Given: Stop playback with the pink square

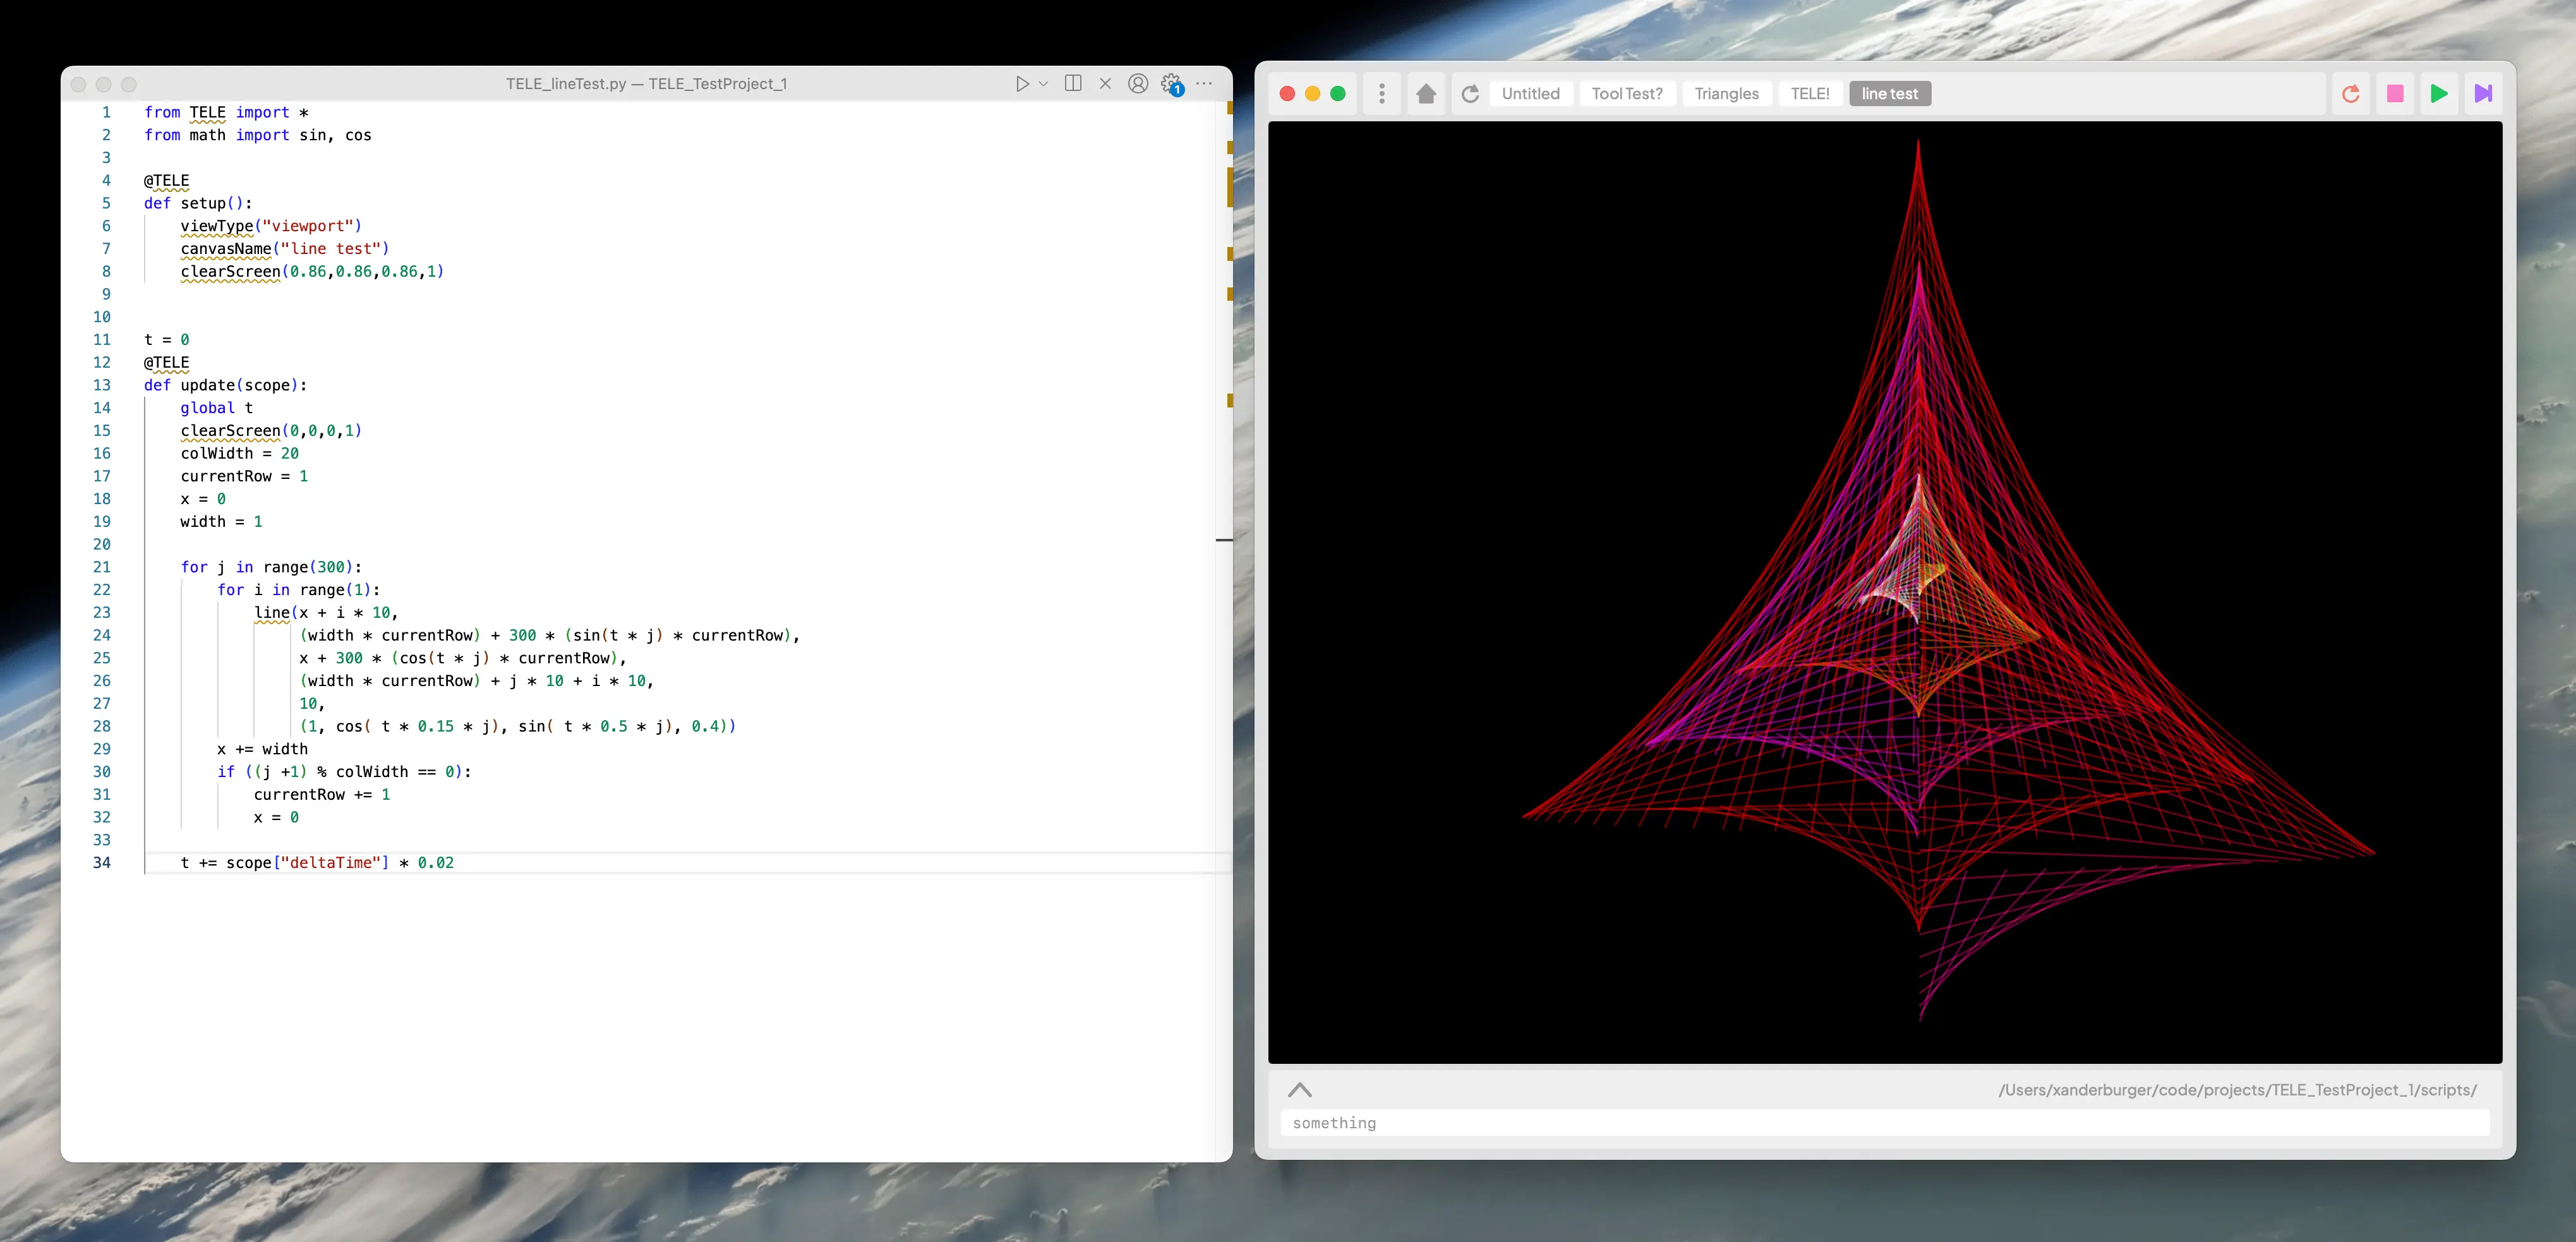Looking at the screenshot, I should click(2395, 94).
